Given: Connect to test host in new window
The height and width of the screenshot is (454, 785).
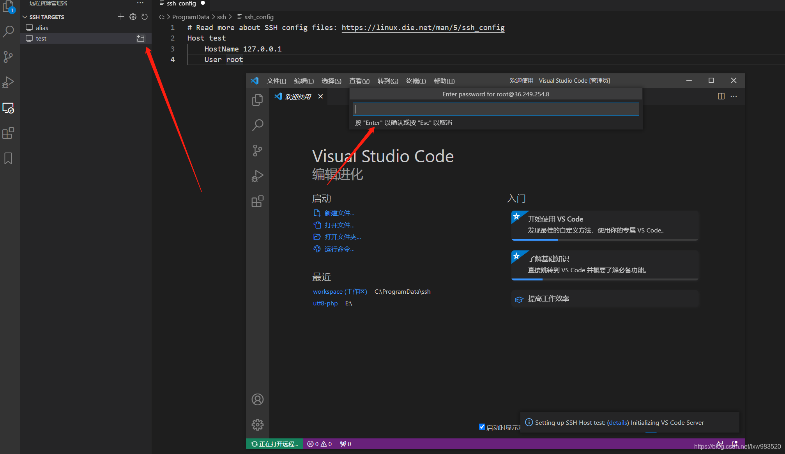Looking at the screenshot, I should tap(141, 38).
